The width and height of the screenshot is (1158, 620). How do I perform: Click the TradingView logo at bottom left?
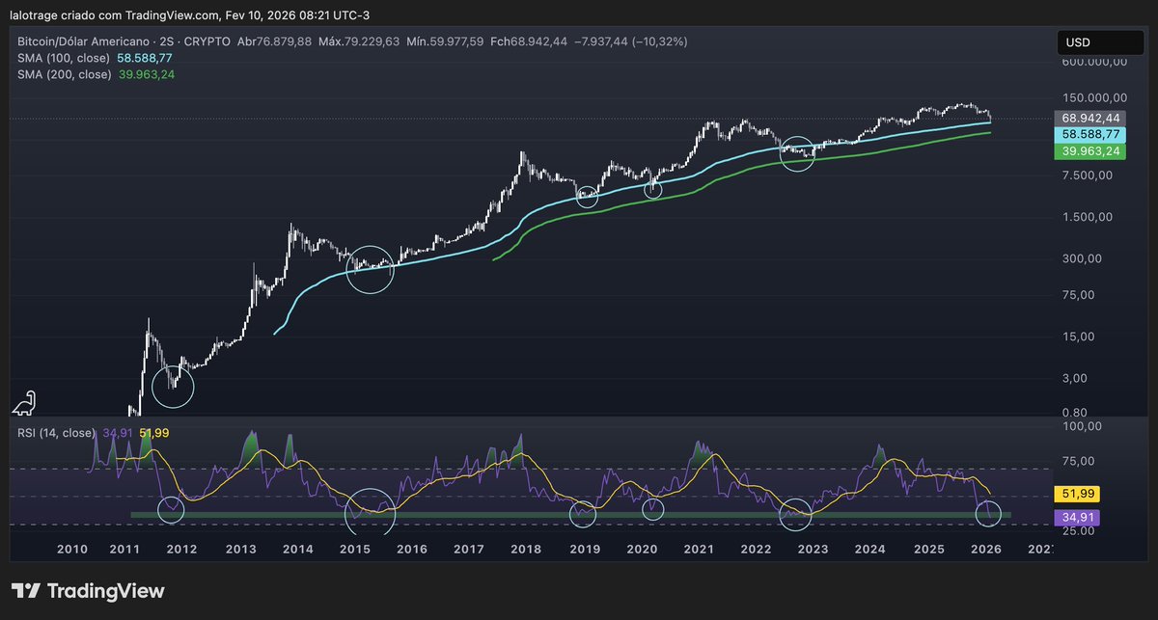coord(89,591)
